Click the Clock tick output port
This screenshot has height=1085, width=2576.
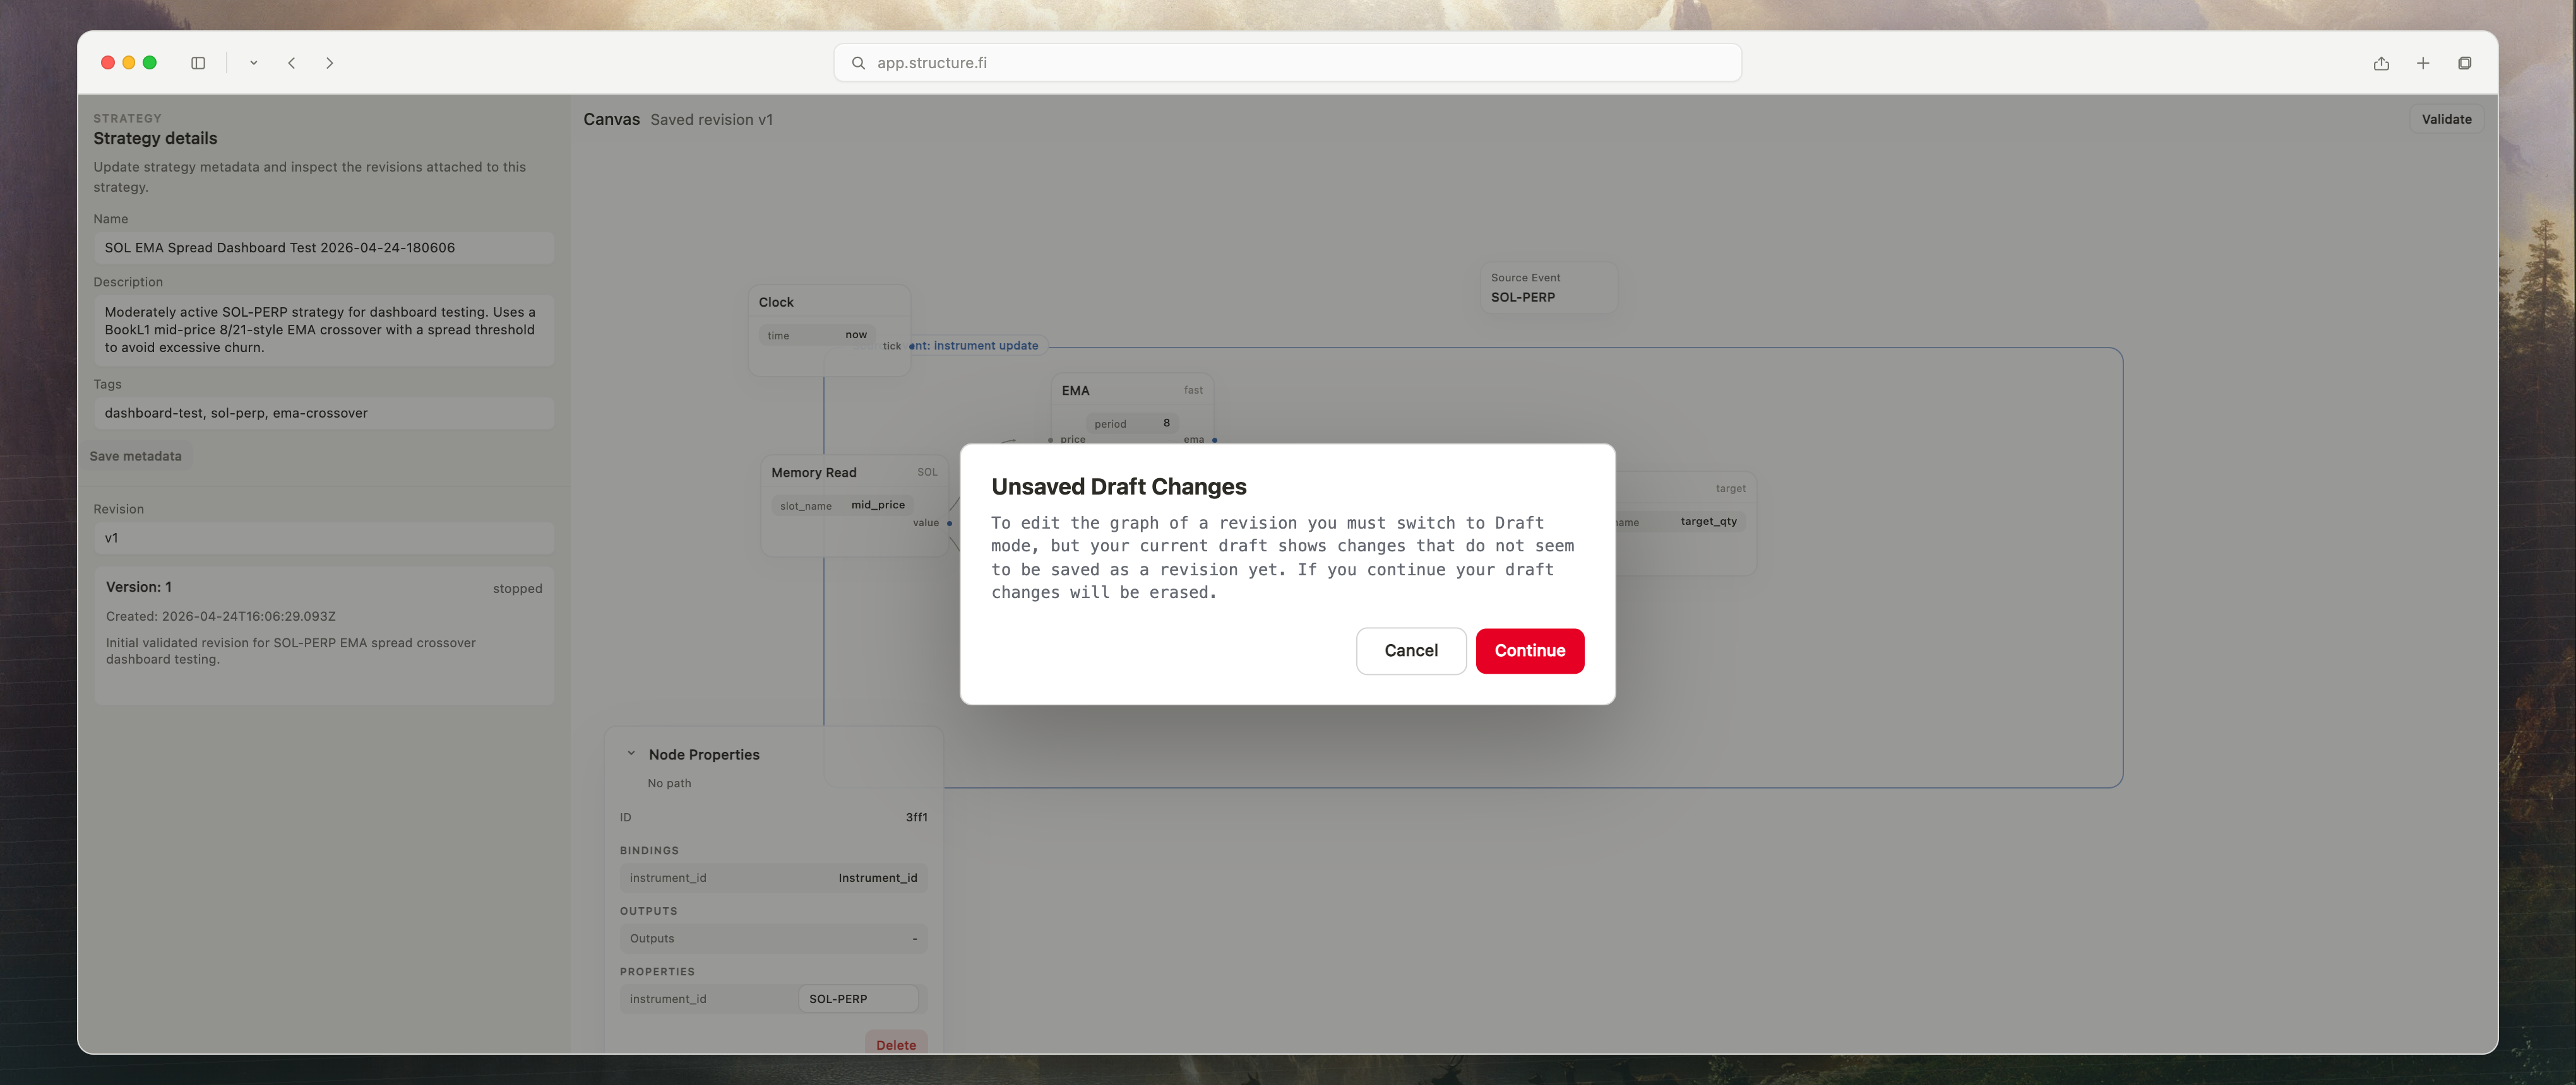(x=911, y=346)
